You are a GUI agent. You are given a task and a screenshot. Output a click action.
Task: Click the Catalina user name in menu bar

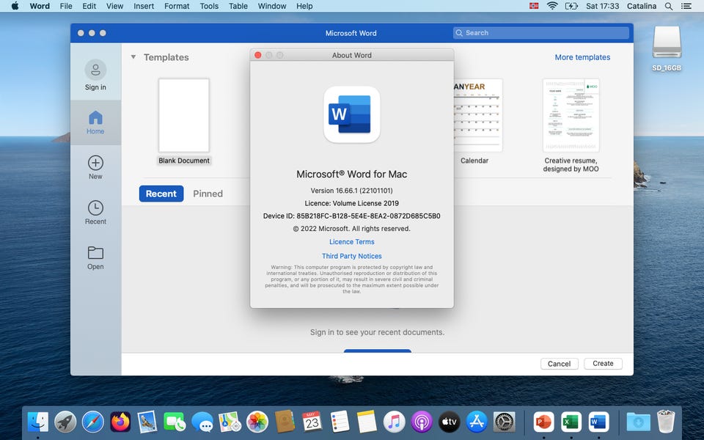click(x=642, y=7)
